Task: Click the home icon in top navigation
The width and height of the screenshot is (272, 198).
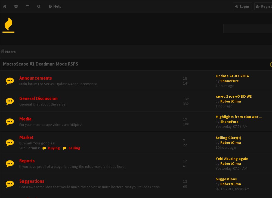Action: [x=5, y=6]
